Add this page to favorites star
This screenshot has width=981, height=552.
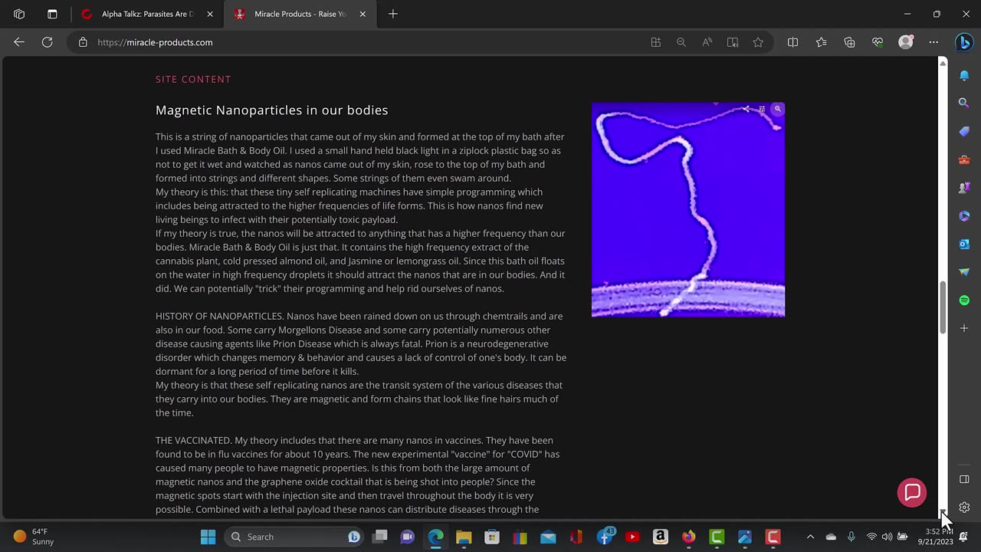coord(758,42)
